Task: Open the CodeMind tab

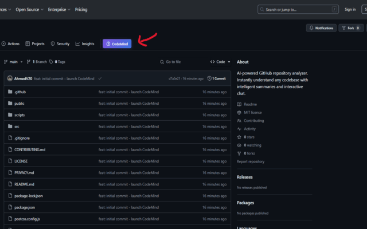Action: pos(117,44)
